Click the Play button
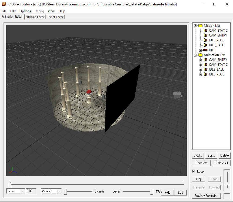This screenshot has height=202, width=233. click(x=199, y=179)
